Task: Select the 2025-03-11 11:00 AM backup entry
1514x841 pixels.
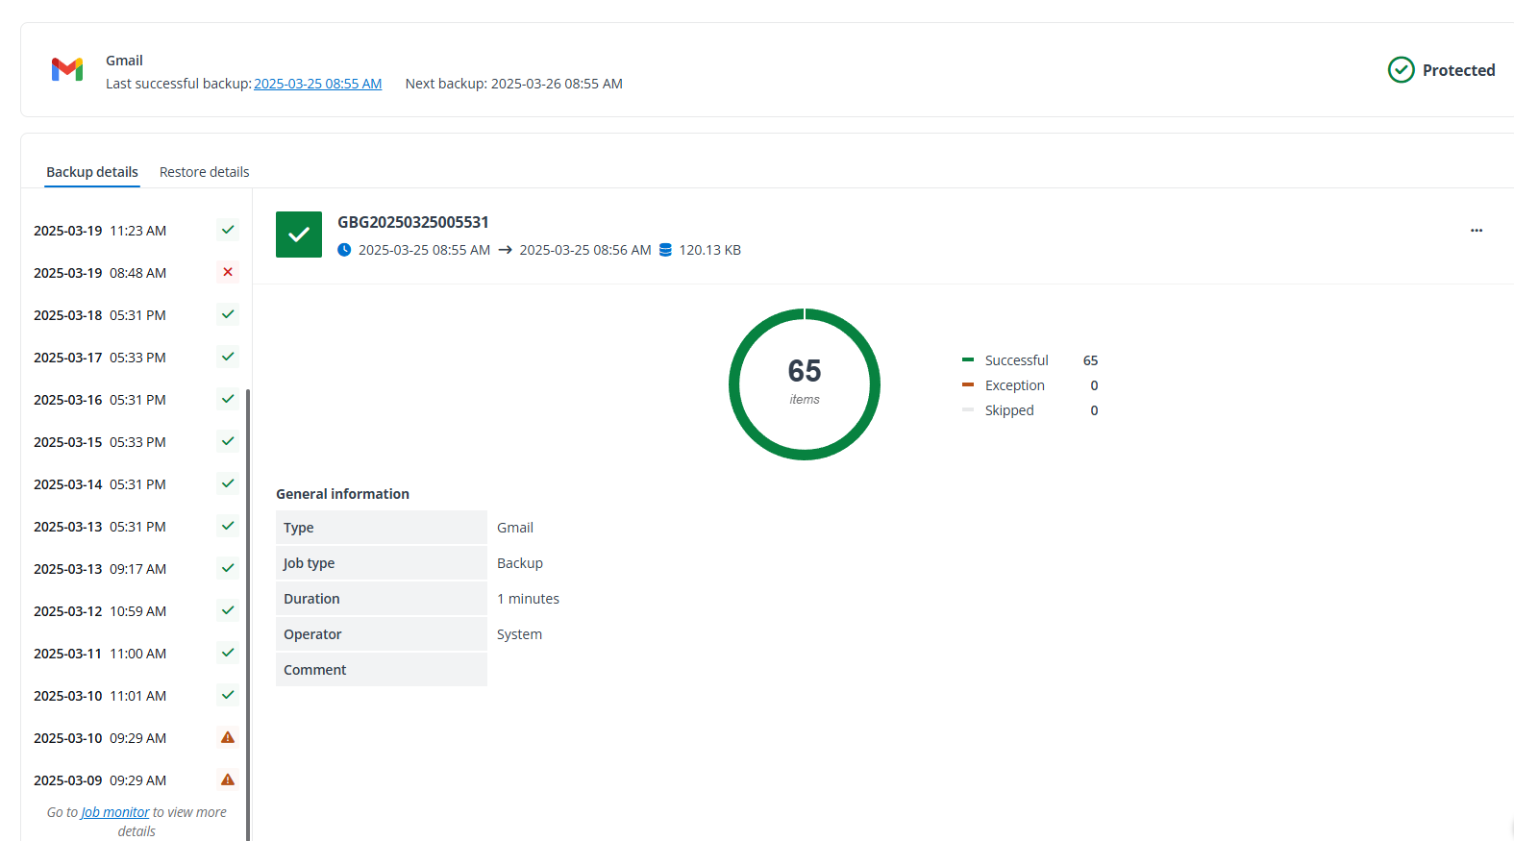Action: 100,654
